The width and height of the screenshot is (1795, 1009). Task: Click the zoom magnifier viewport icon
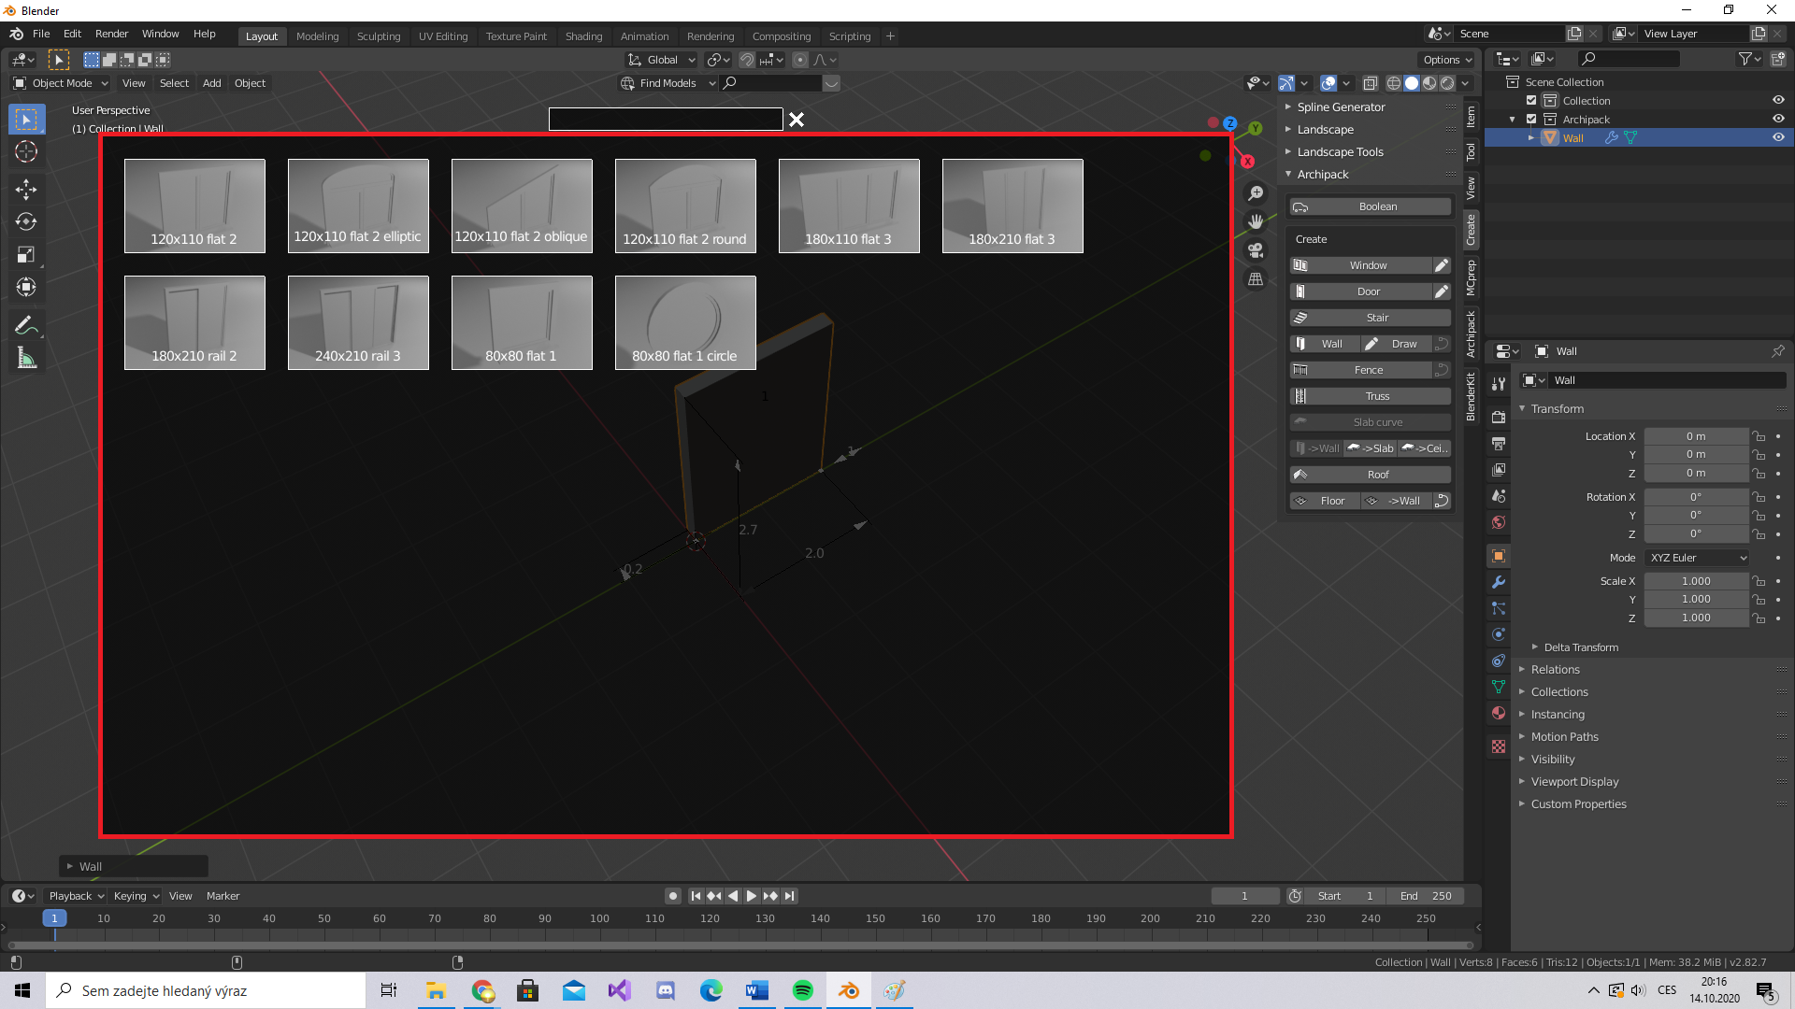1256,193
